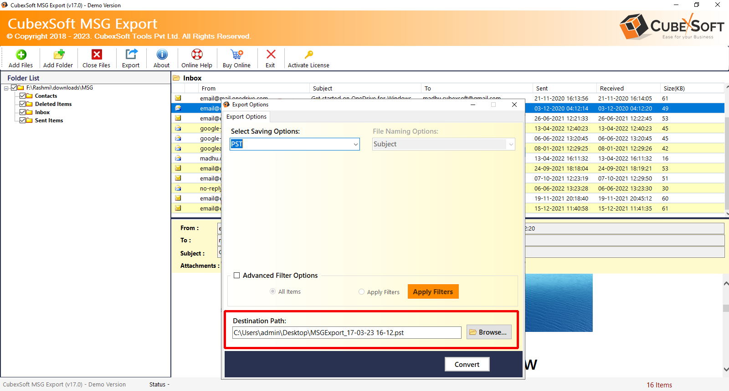Click mail icon of the 21-11-2020 email row
Screen dimensions: 729x391
[178, 98]
